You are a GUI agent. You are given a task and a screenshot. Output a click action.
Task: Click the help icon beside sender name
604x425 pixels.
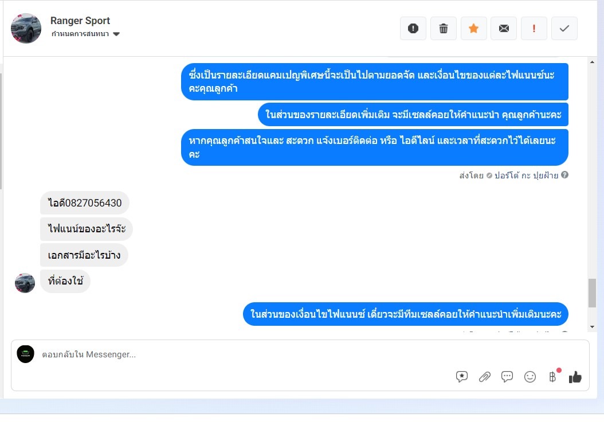[x=564, y=175]
